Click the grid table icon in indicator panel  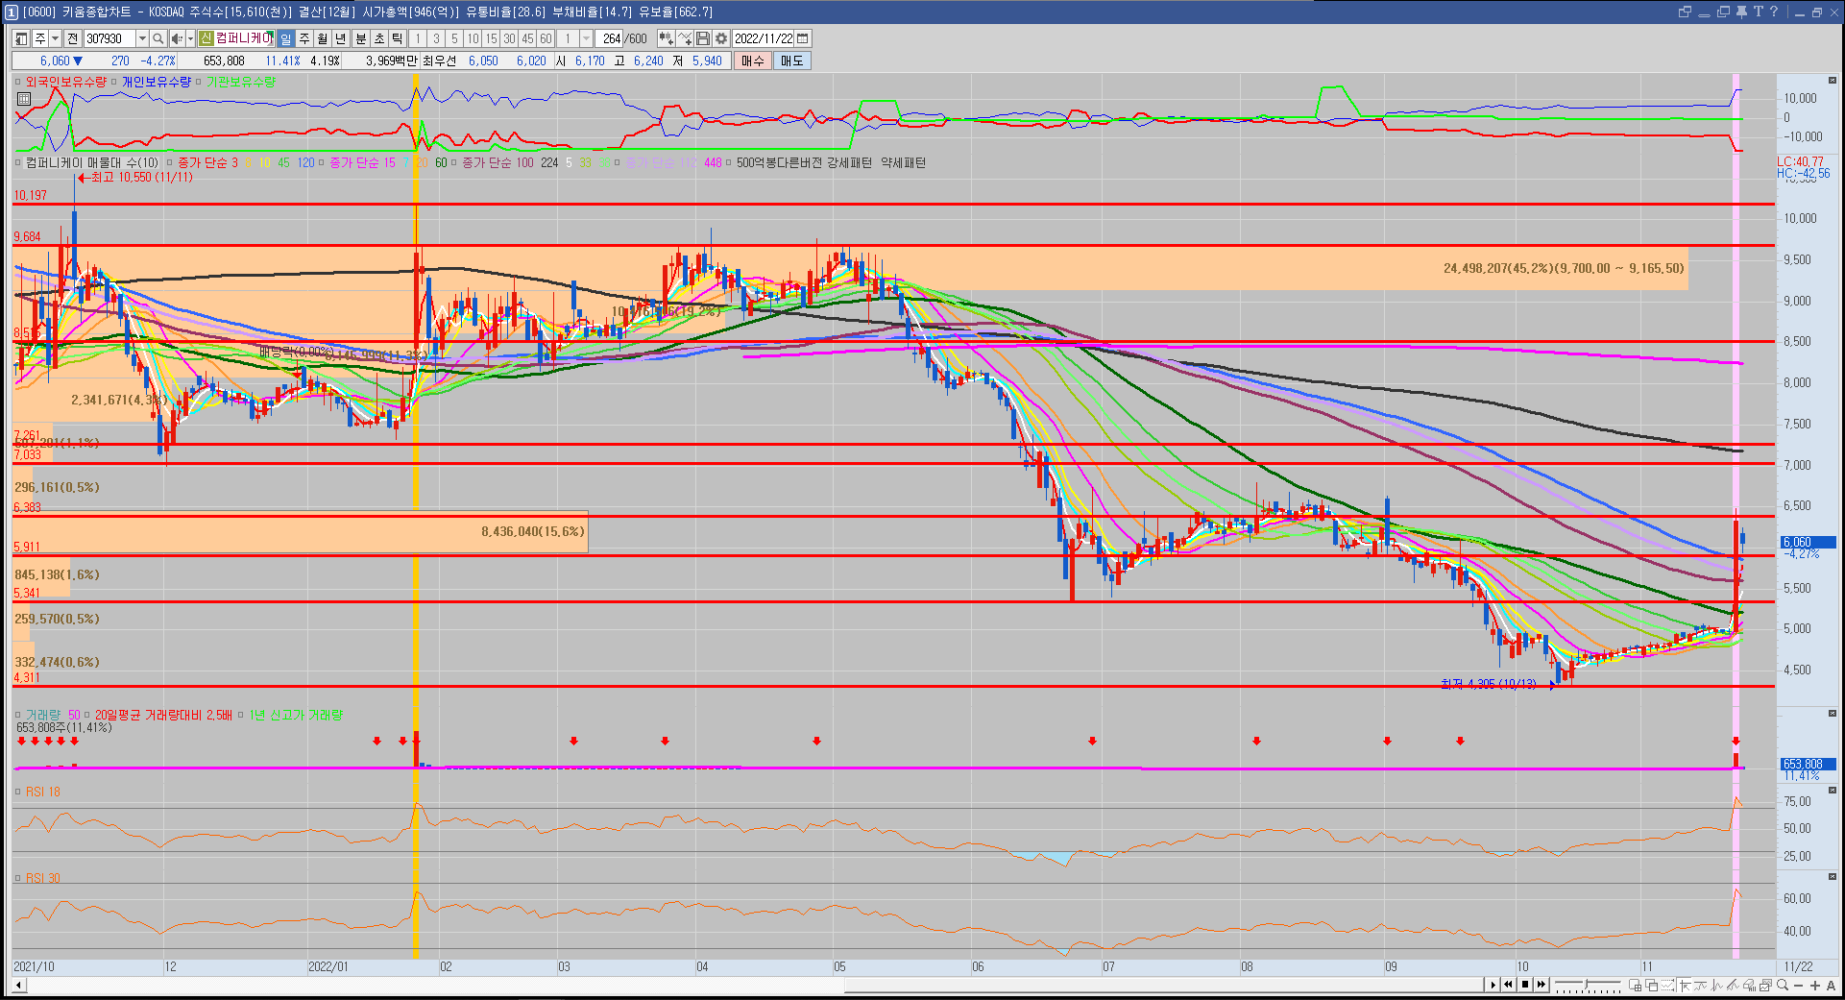(x=24, y=98)
